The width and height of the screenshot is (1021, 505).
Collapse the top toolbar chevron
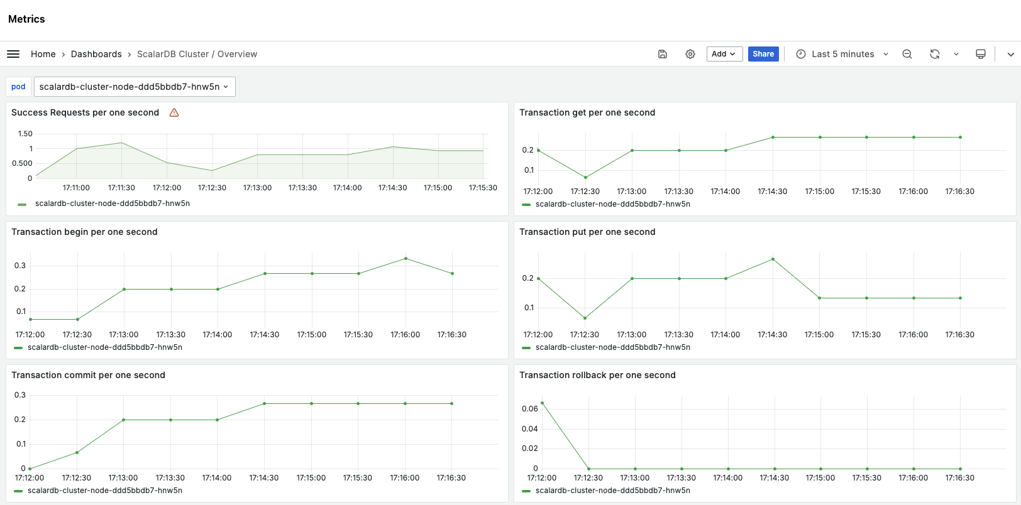tap(1011, 54)
